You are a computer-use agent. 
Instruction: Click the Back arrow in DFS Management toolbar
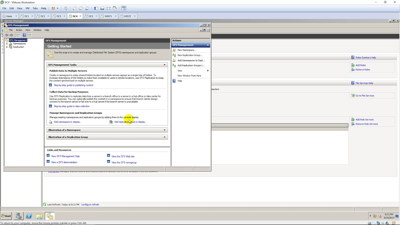pos(7,35)
